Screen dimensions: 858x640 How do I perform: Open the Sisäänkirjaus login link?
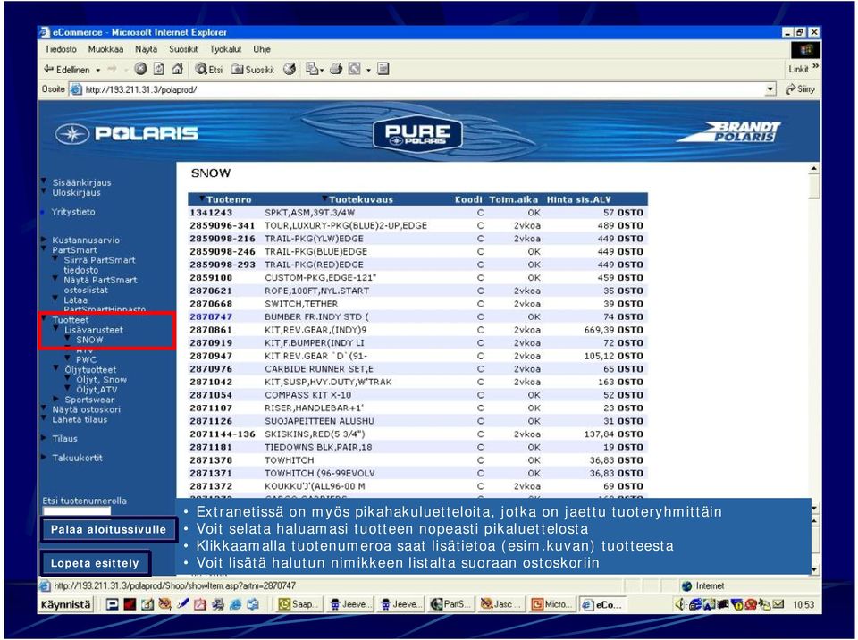[x=81, y=182]
